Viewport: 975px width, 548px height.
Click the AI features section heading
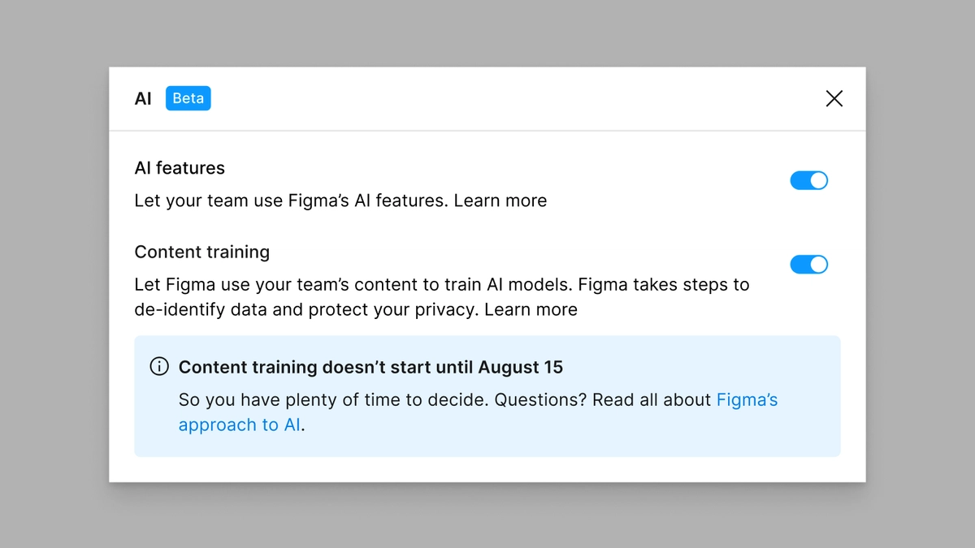click(x=180, y=168)
